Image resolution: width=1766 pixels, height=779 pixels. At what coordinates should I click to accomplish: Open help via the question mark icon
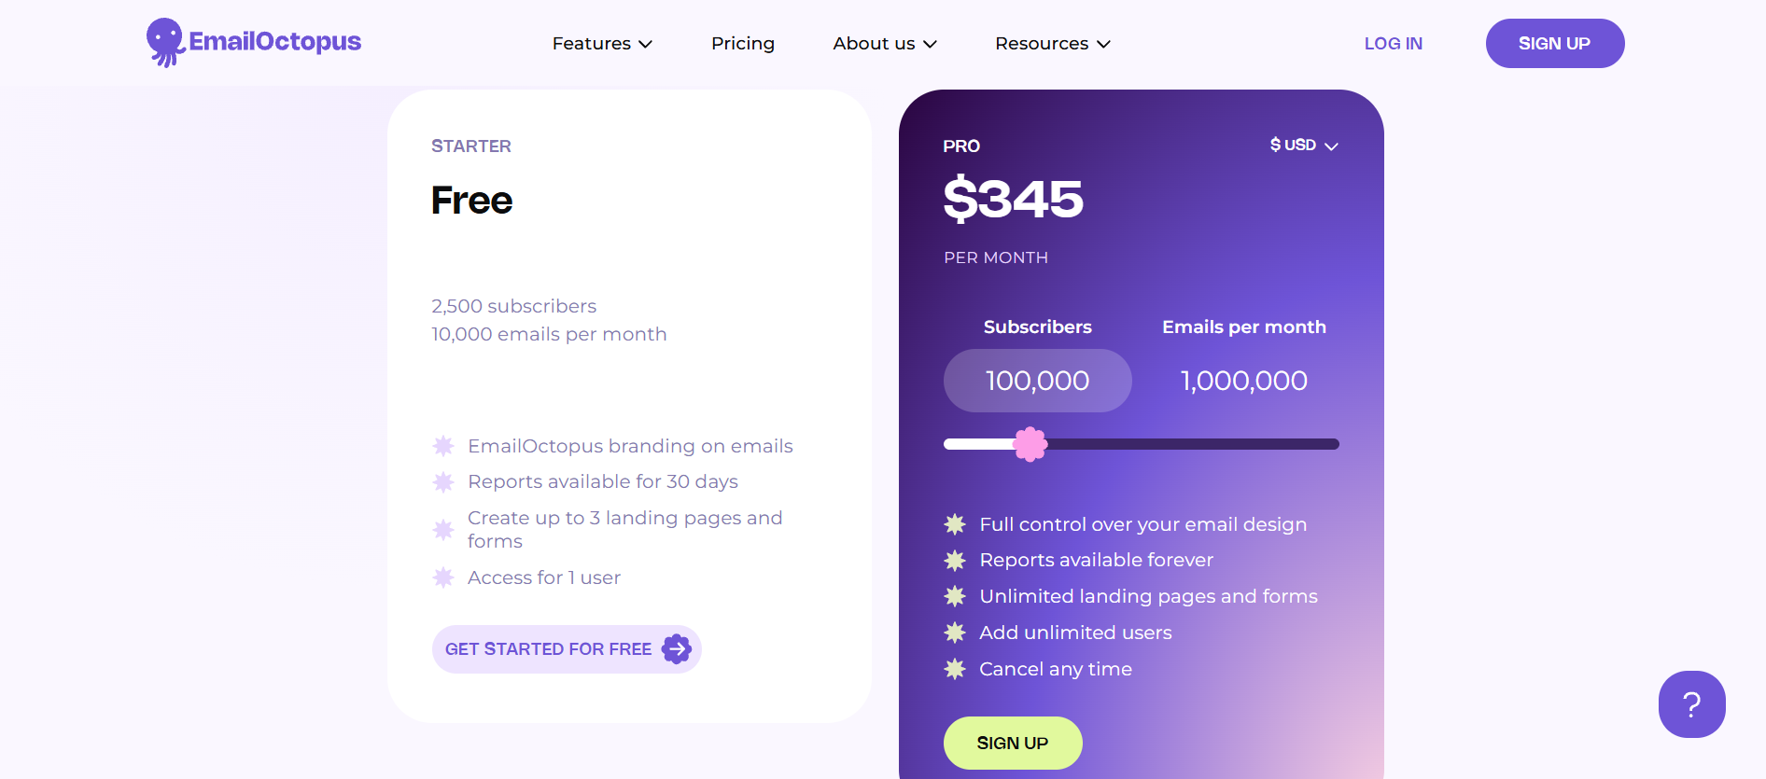coord(1691,704)
